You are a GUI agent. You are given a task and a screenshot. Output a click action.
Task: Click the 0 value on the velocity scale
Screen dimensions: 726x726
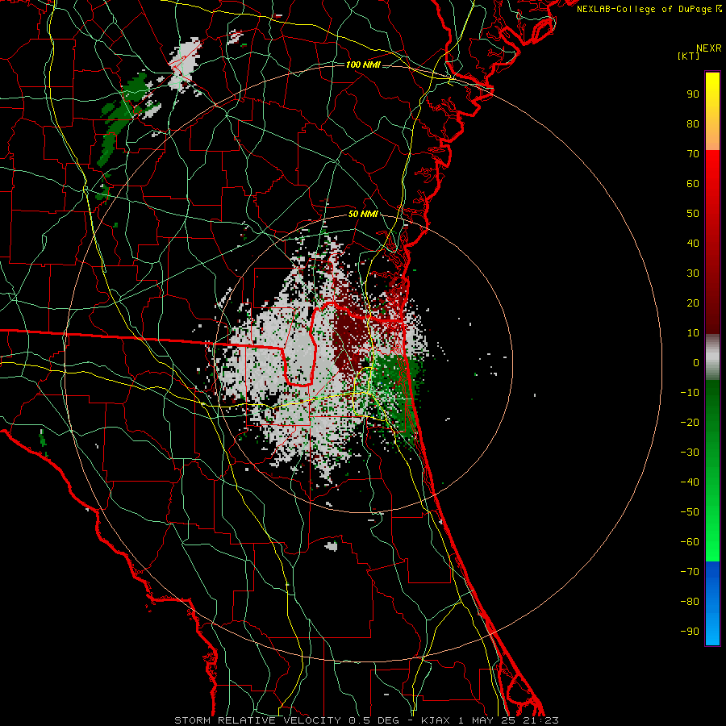[x=696, y=362]
